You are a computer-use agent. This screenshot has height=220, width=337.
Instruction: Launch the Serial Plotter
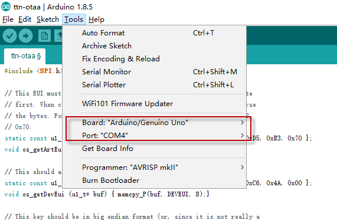coord(154,85)
